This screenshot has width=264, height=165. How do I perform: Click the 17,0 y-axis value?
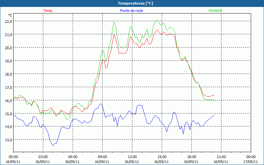tap(9, 87)
